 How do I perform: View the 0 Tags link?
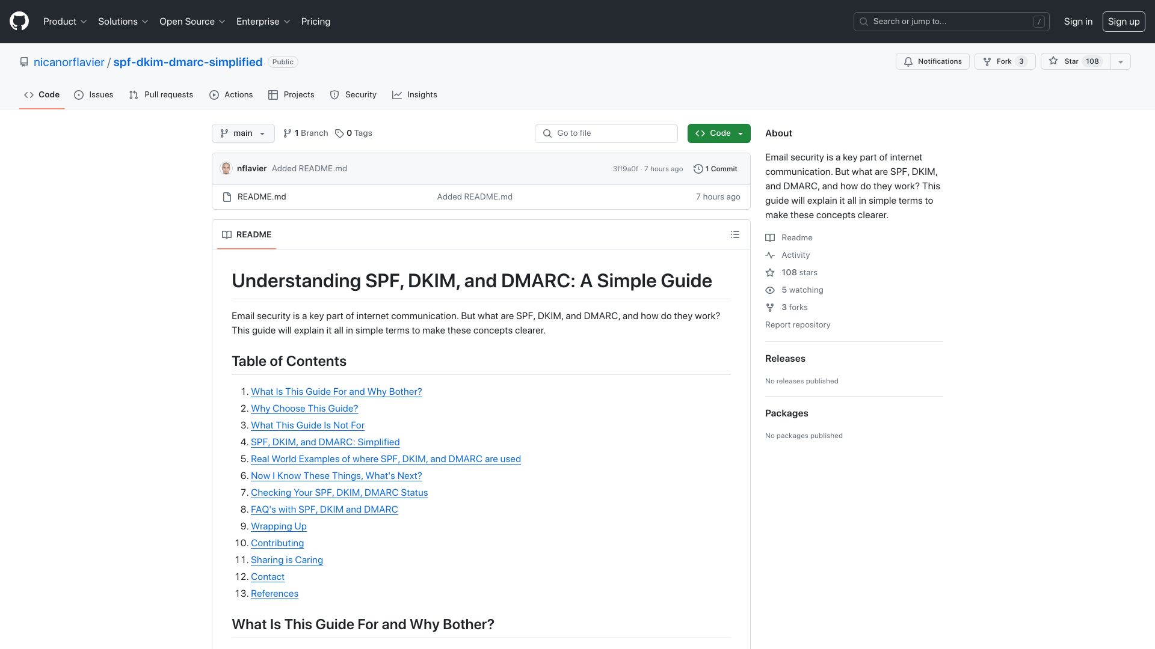[354, 133]
